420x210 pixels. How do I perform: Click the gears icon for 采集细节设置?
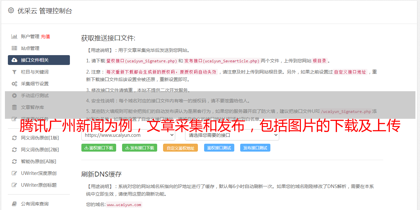click(14, 84)
